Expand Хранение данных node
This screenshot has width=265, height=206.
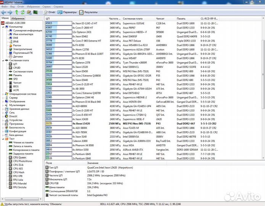pyautogui.click(x=3, y=109)
